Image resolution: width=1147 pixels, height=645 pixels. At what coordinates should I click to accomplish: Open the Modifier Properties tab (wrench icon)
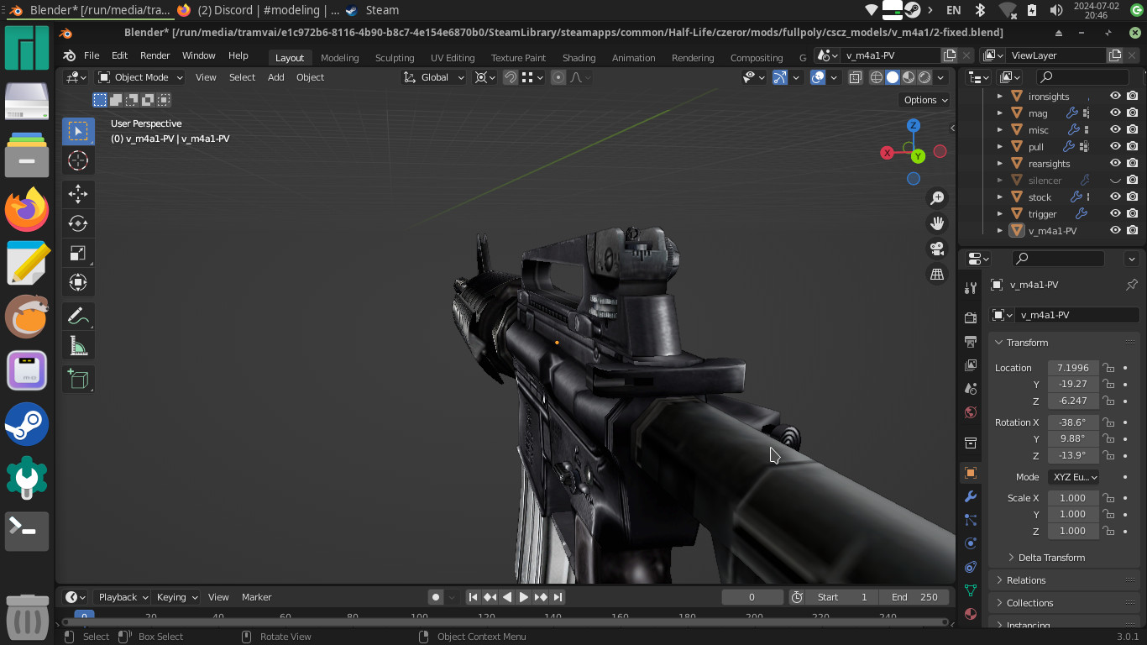pyautogui.click(x=971, y=497)
